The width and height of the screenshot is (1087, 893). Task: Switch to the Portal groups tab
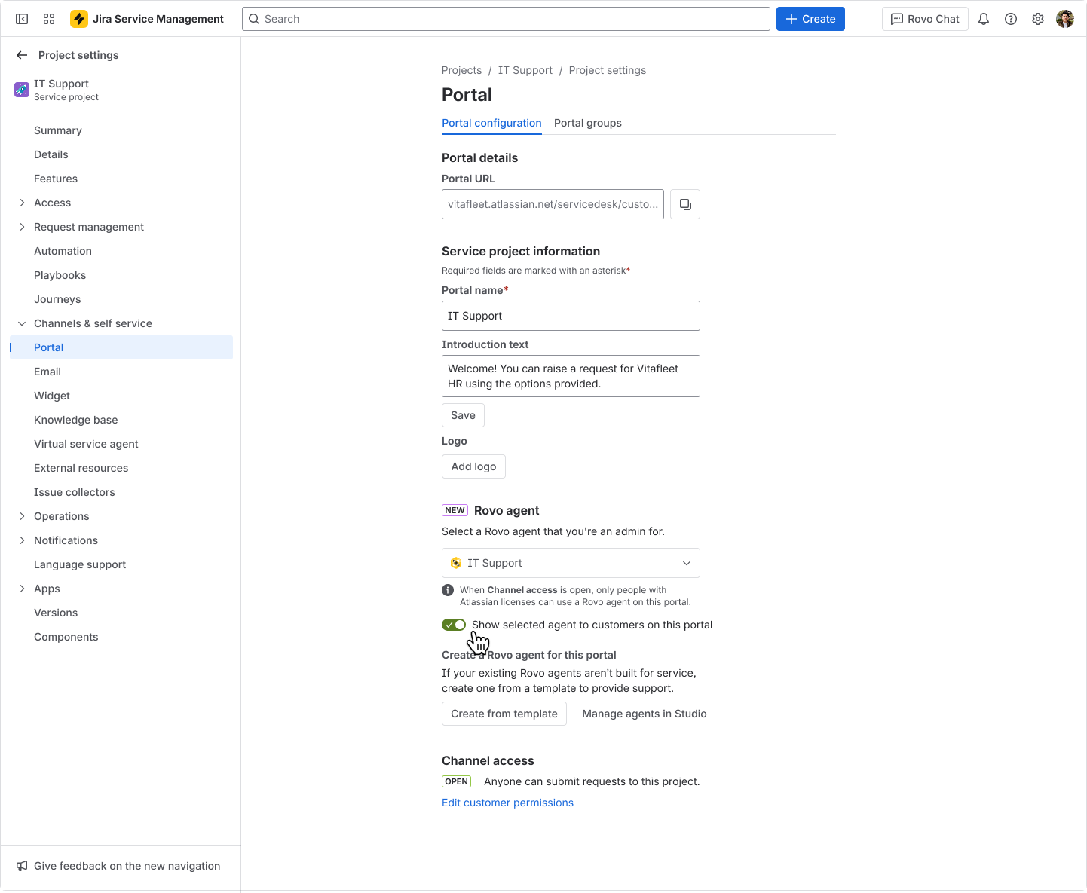[588, 123]
